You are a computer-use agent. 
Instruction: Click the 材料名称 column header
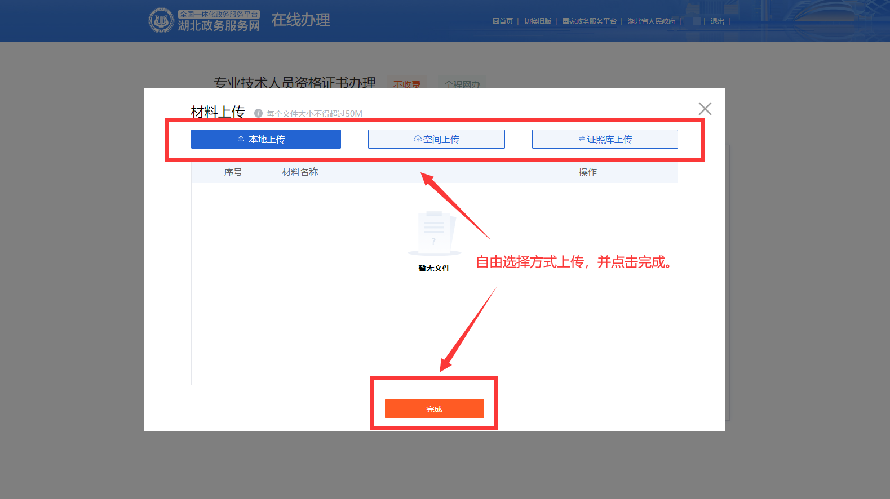tap(300, 172)
